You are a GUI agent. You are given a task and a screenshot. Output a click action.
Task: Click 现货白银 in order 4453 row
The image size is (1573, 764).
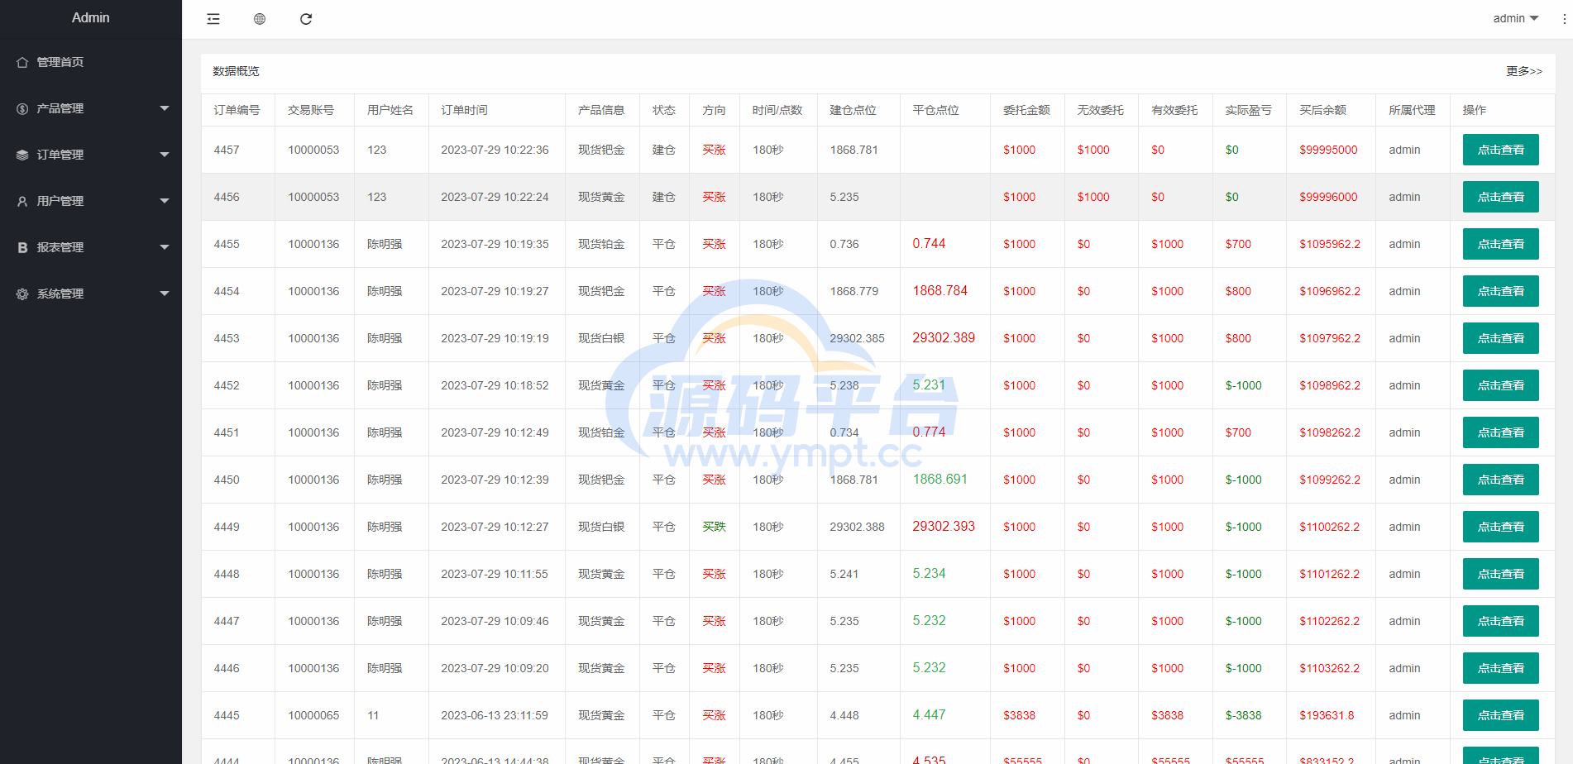click(x=601, y=338)
